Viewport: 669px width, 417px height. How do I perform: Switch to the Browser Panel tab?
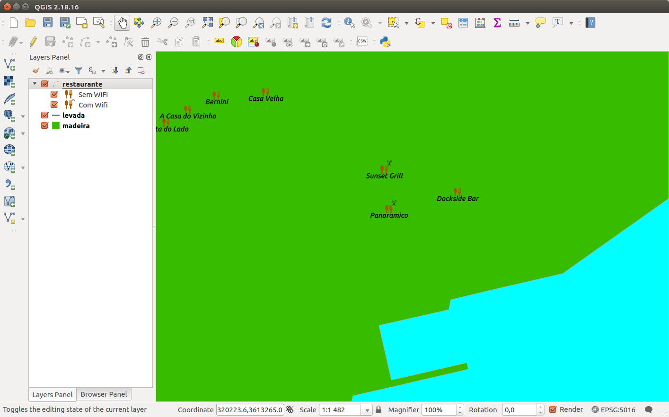[104, 394]
